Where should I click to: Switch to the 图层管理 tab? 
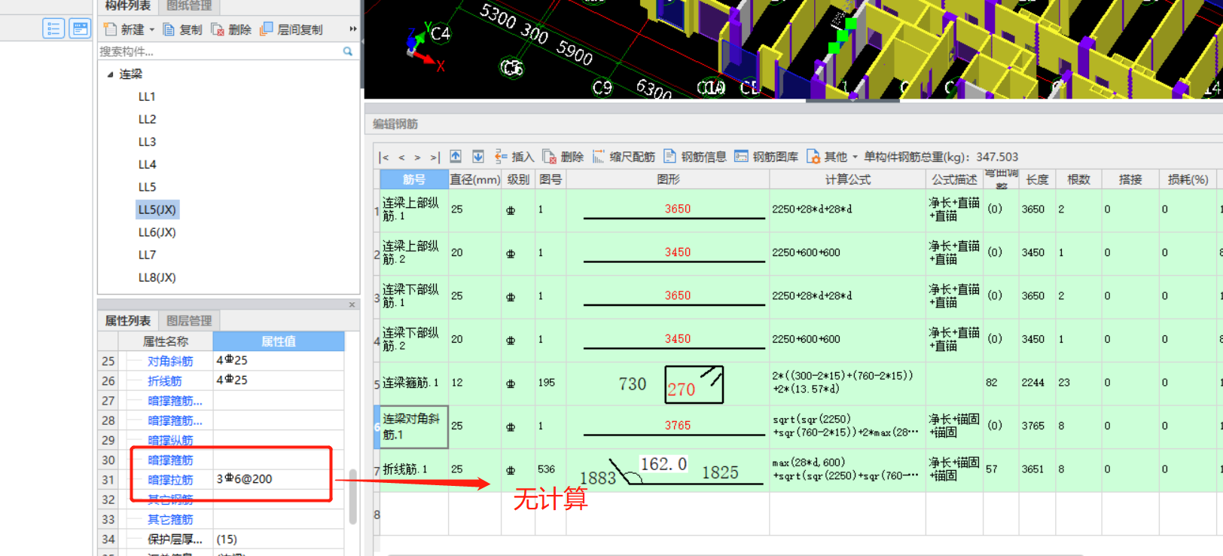tap(189, 320)
